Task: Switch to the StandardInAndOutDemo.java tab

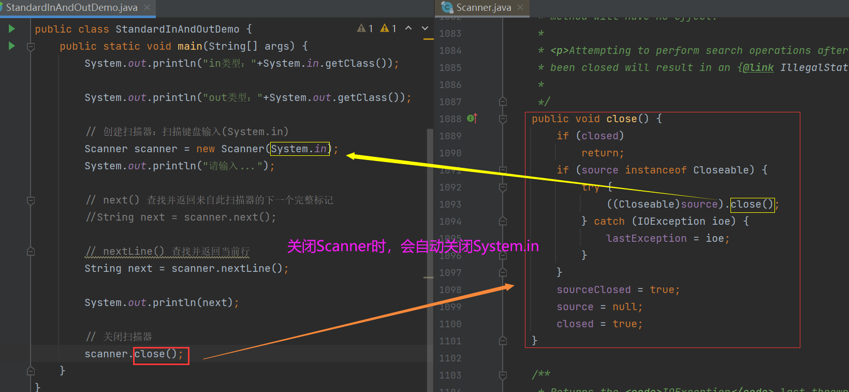Action: coord(71,7)
